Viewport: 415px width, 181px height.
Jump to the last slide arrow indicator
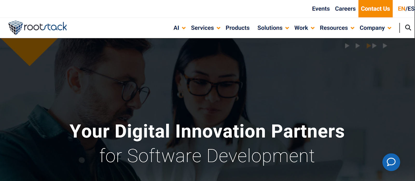385,46
